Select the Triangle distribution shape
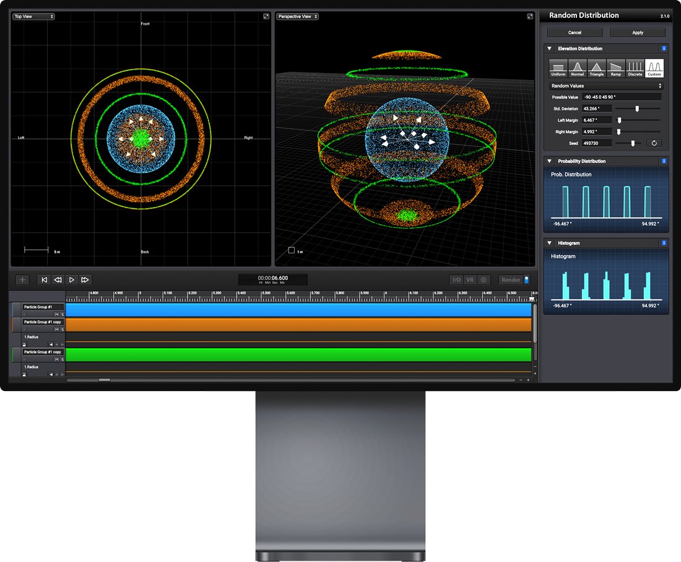Screen dimensions: 681x562 coord(596,68)
